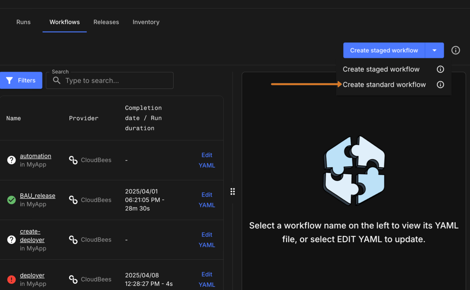The width and height of the screenshot is (470, 290).
Task: Click Edit YAML for the deployer workflow
Action: tap(207, 279)
